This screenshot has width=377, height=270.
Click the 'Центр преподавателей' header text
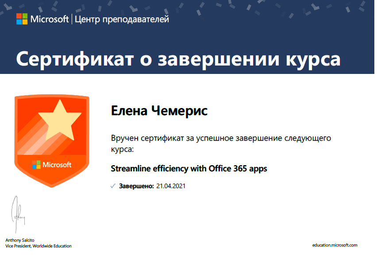(122, 19)
